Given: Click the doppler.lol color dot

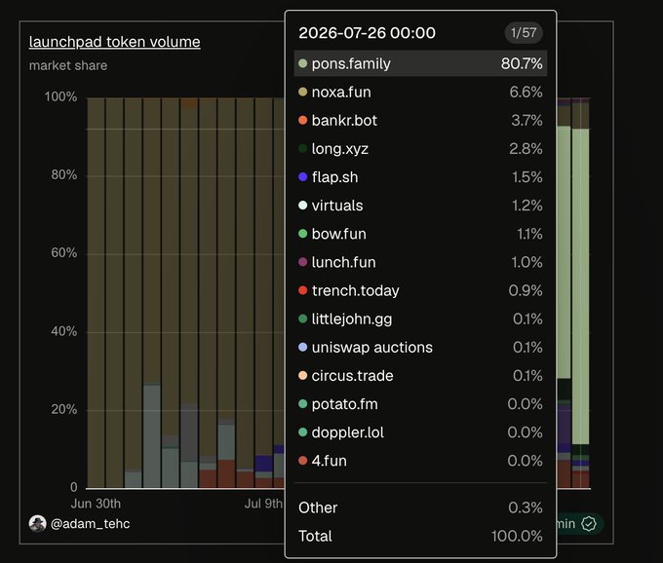Looking at the screenshot, I should pyautogui.click(x=303, y=432).
